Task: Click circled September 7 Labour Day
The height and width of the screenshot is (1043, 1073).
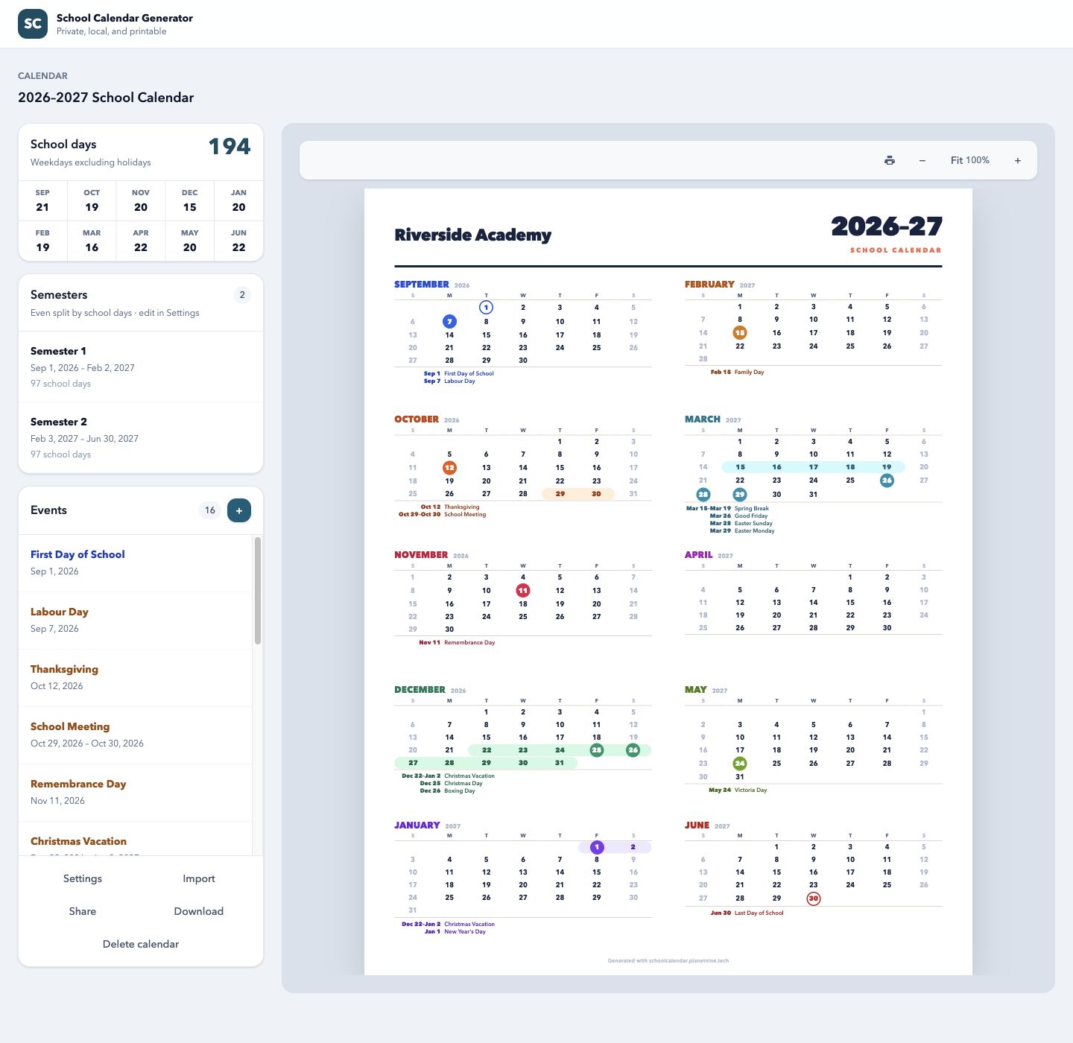Action: pos(449,321)
